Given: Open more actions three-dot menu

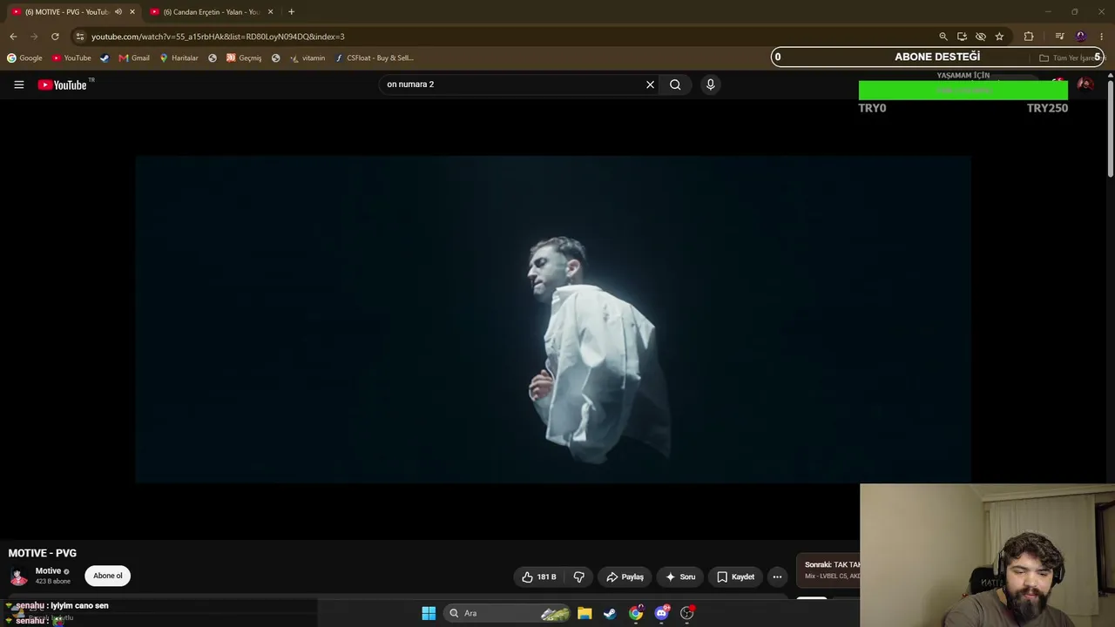Looking at the screenshot, I should point(777,576).
